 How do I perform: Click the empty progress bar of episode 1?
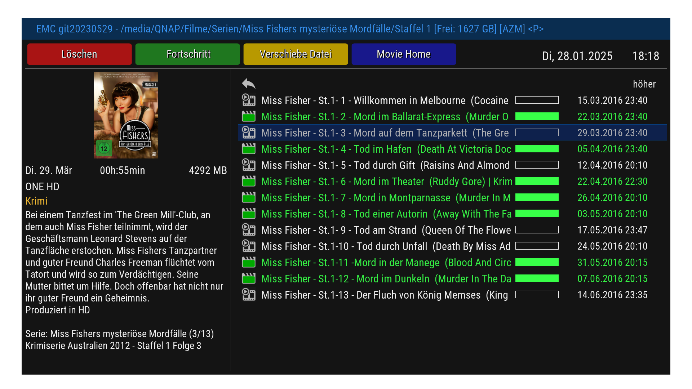[x=537, y=100]
